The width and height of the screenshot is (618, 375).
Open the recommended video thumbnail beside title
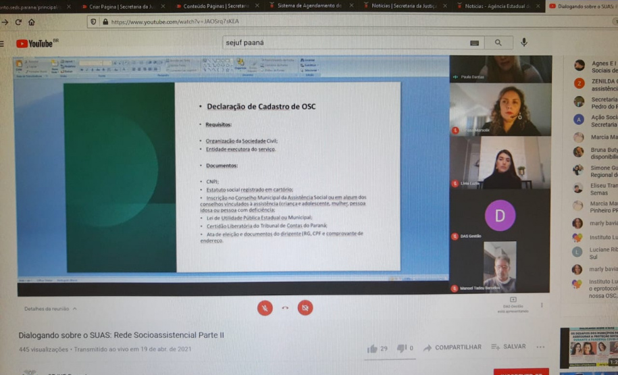(589, 347)
